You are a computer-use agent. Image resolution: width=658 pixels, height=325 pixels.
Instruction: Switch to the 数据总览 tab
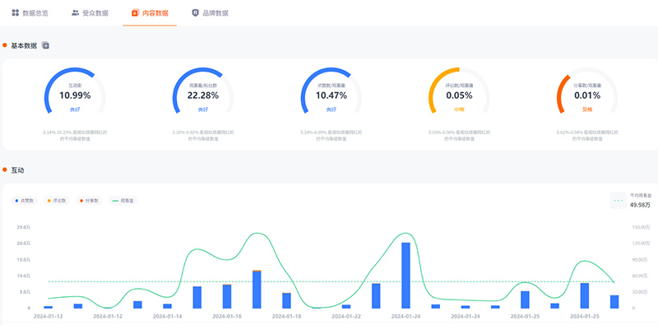(x=30, y=13)
